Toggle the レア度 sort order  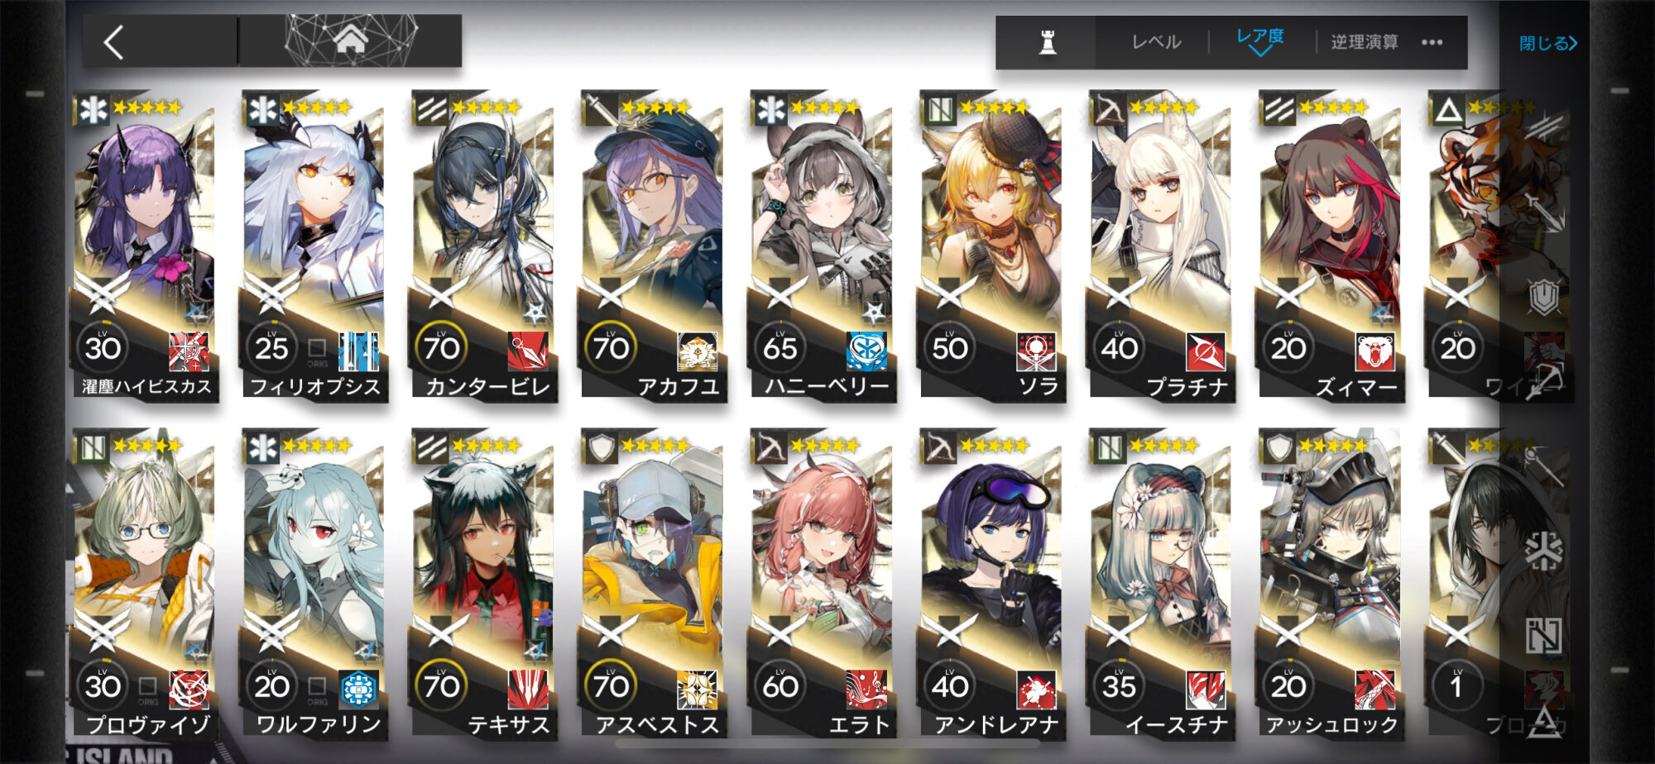click(x=1259, y=41)
